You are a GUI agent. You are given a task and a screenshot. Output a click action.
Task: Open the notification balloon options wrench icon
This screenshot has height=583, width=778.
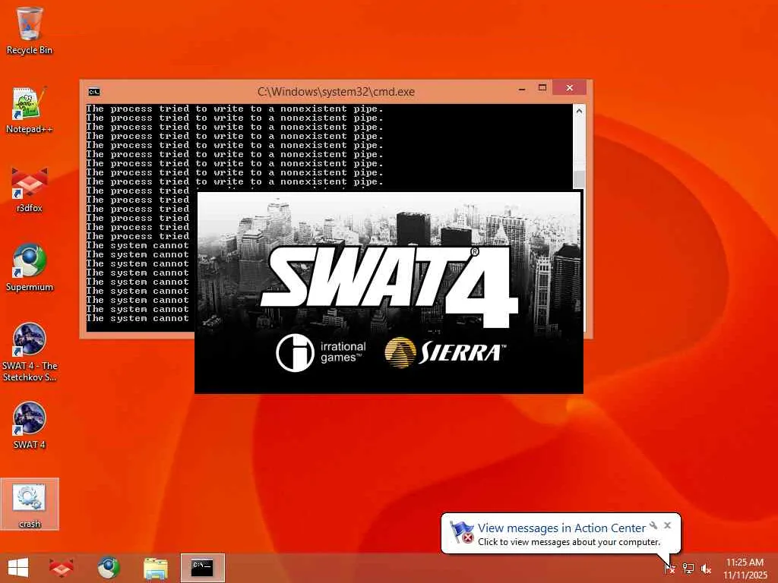(x=653, y=525)
